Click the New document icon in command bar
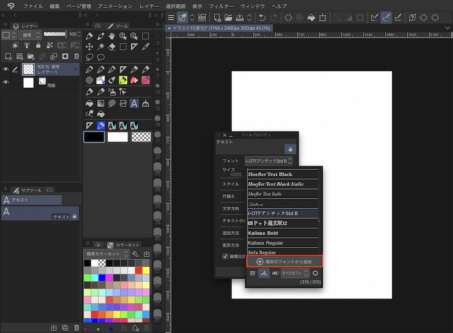 [x=217, y=18]
